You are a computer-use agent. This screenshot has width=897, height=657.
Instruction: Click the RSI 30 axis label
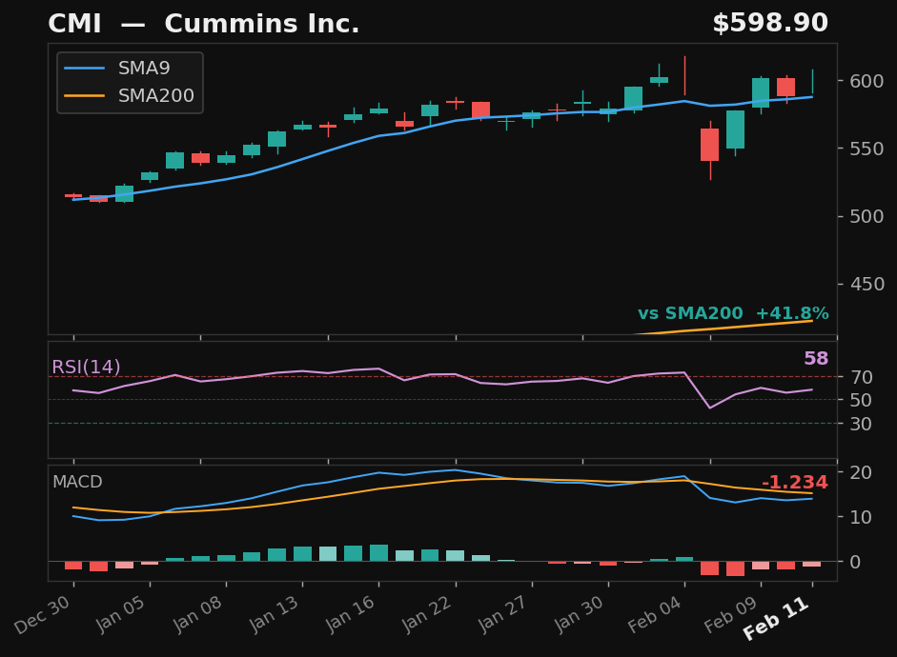pyautogui.click(x=861, y=424)
